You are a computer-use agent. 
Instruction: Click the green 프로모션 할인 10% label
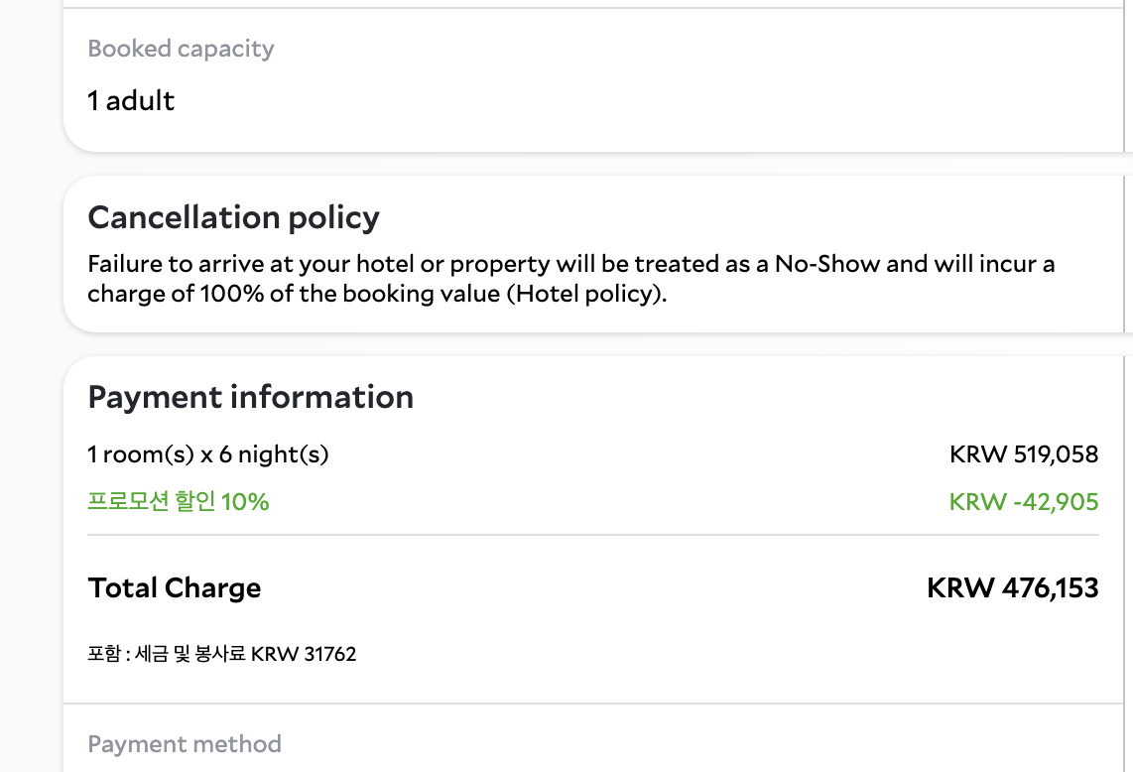[x=179, y=502]
